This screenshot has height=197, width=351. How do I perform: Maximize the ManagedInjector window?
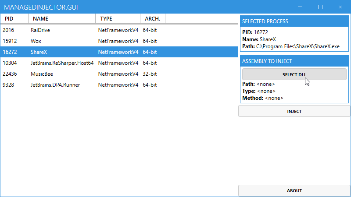pos(320,7)
